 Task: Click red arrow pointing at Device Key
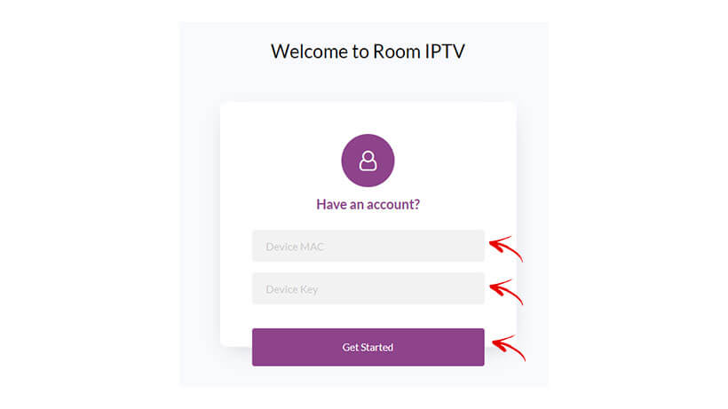(x=506, y=292)
